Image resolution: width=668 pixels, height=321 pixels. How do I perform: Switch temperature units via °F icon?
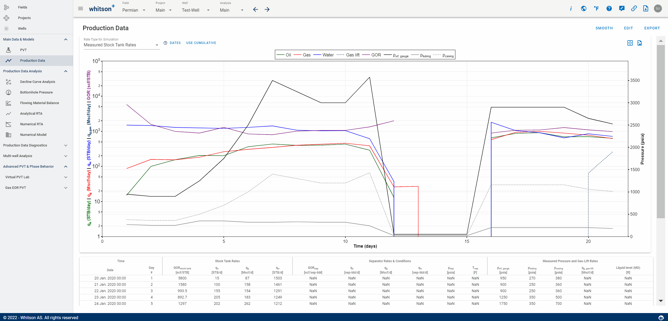click(x=596, y=8)
